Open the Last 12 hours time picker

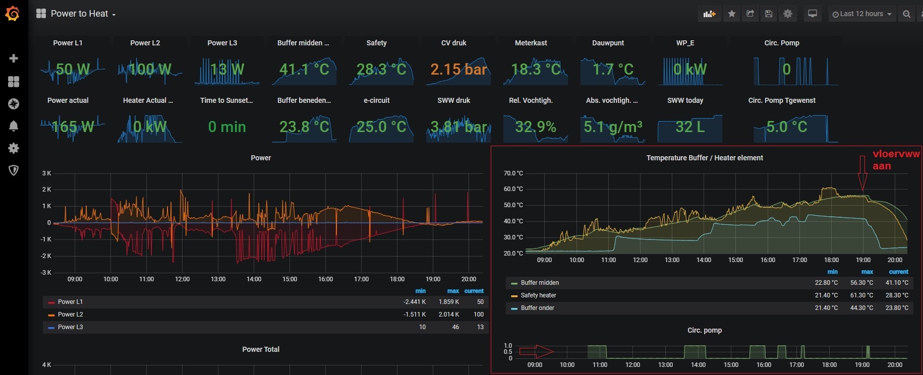862,14
